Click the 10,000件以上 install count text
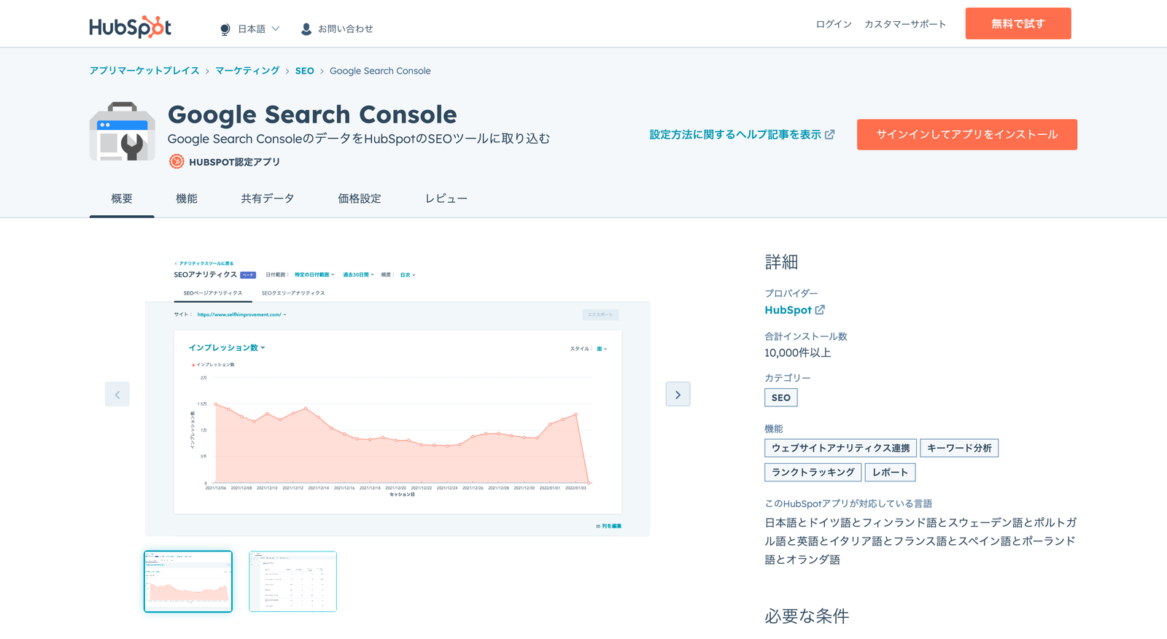 [798, 353]
